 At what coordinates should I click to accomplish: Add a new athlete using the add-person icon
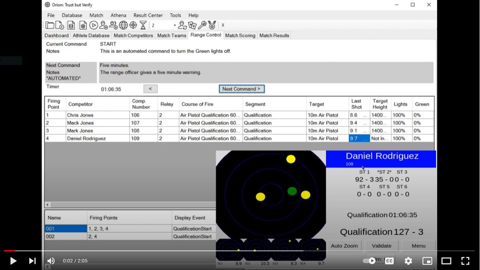[x=103, y=25]
